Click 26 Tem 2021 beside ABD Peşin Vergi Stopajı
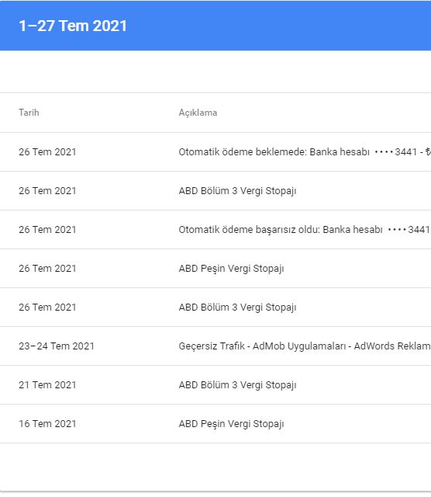The height and width of the screenshot is (497, 431). point(47,269)
